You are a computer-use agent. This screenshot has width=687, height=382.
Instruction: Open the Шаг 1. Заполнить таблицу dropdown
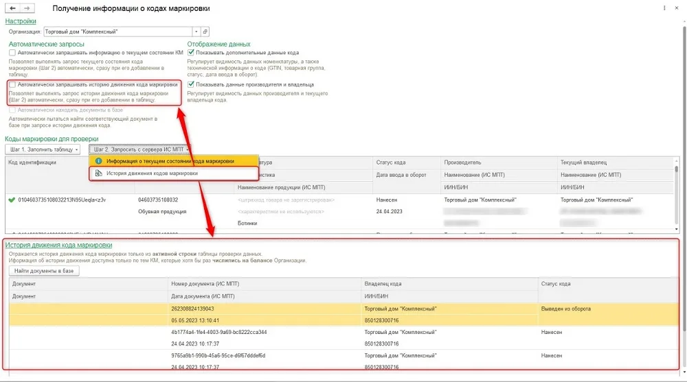43,150
